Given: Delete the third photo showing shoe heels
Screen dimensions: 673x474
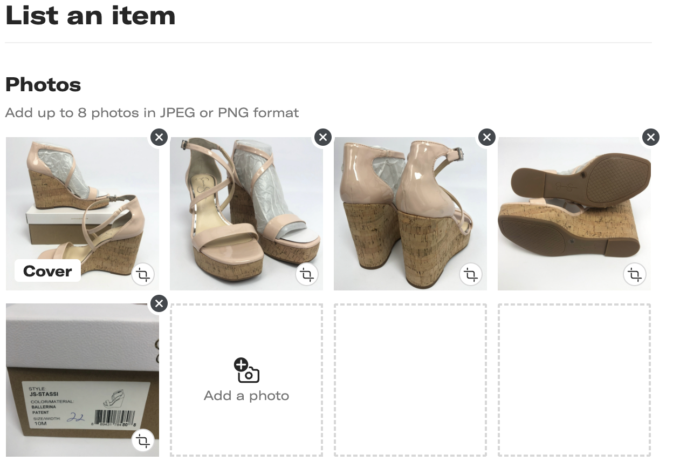Looking at the screenshot, I should click(486, 137).
